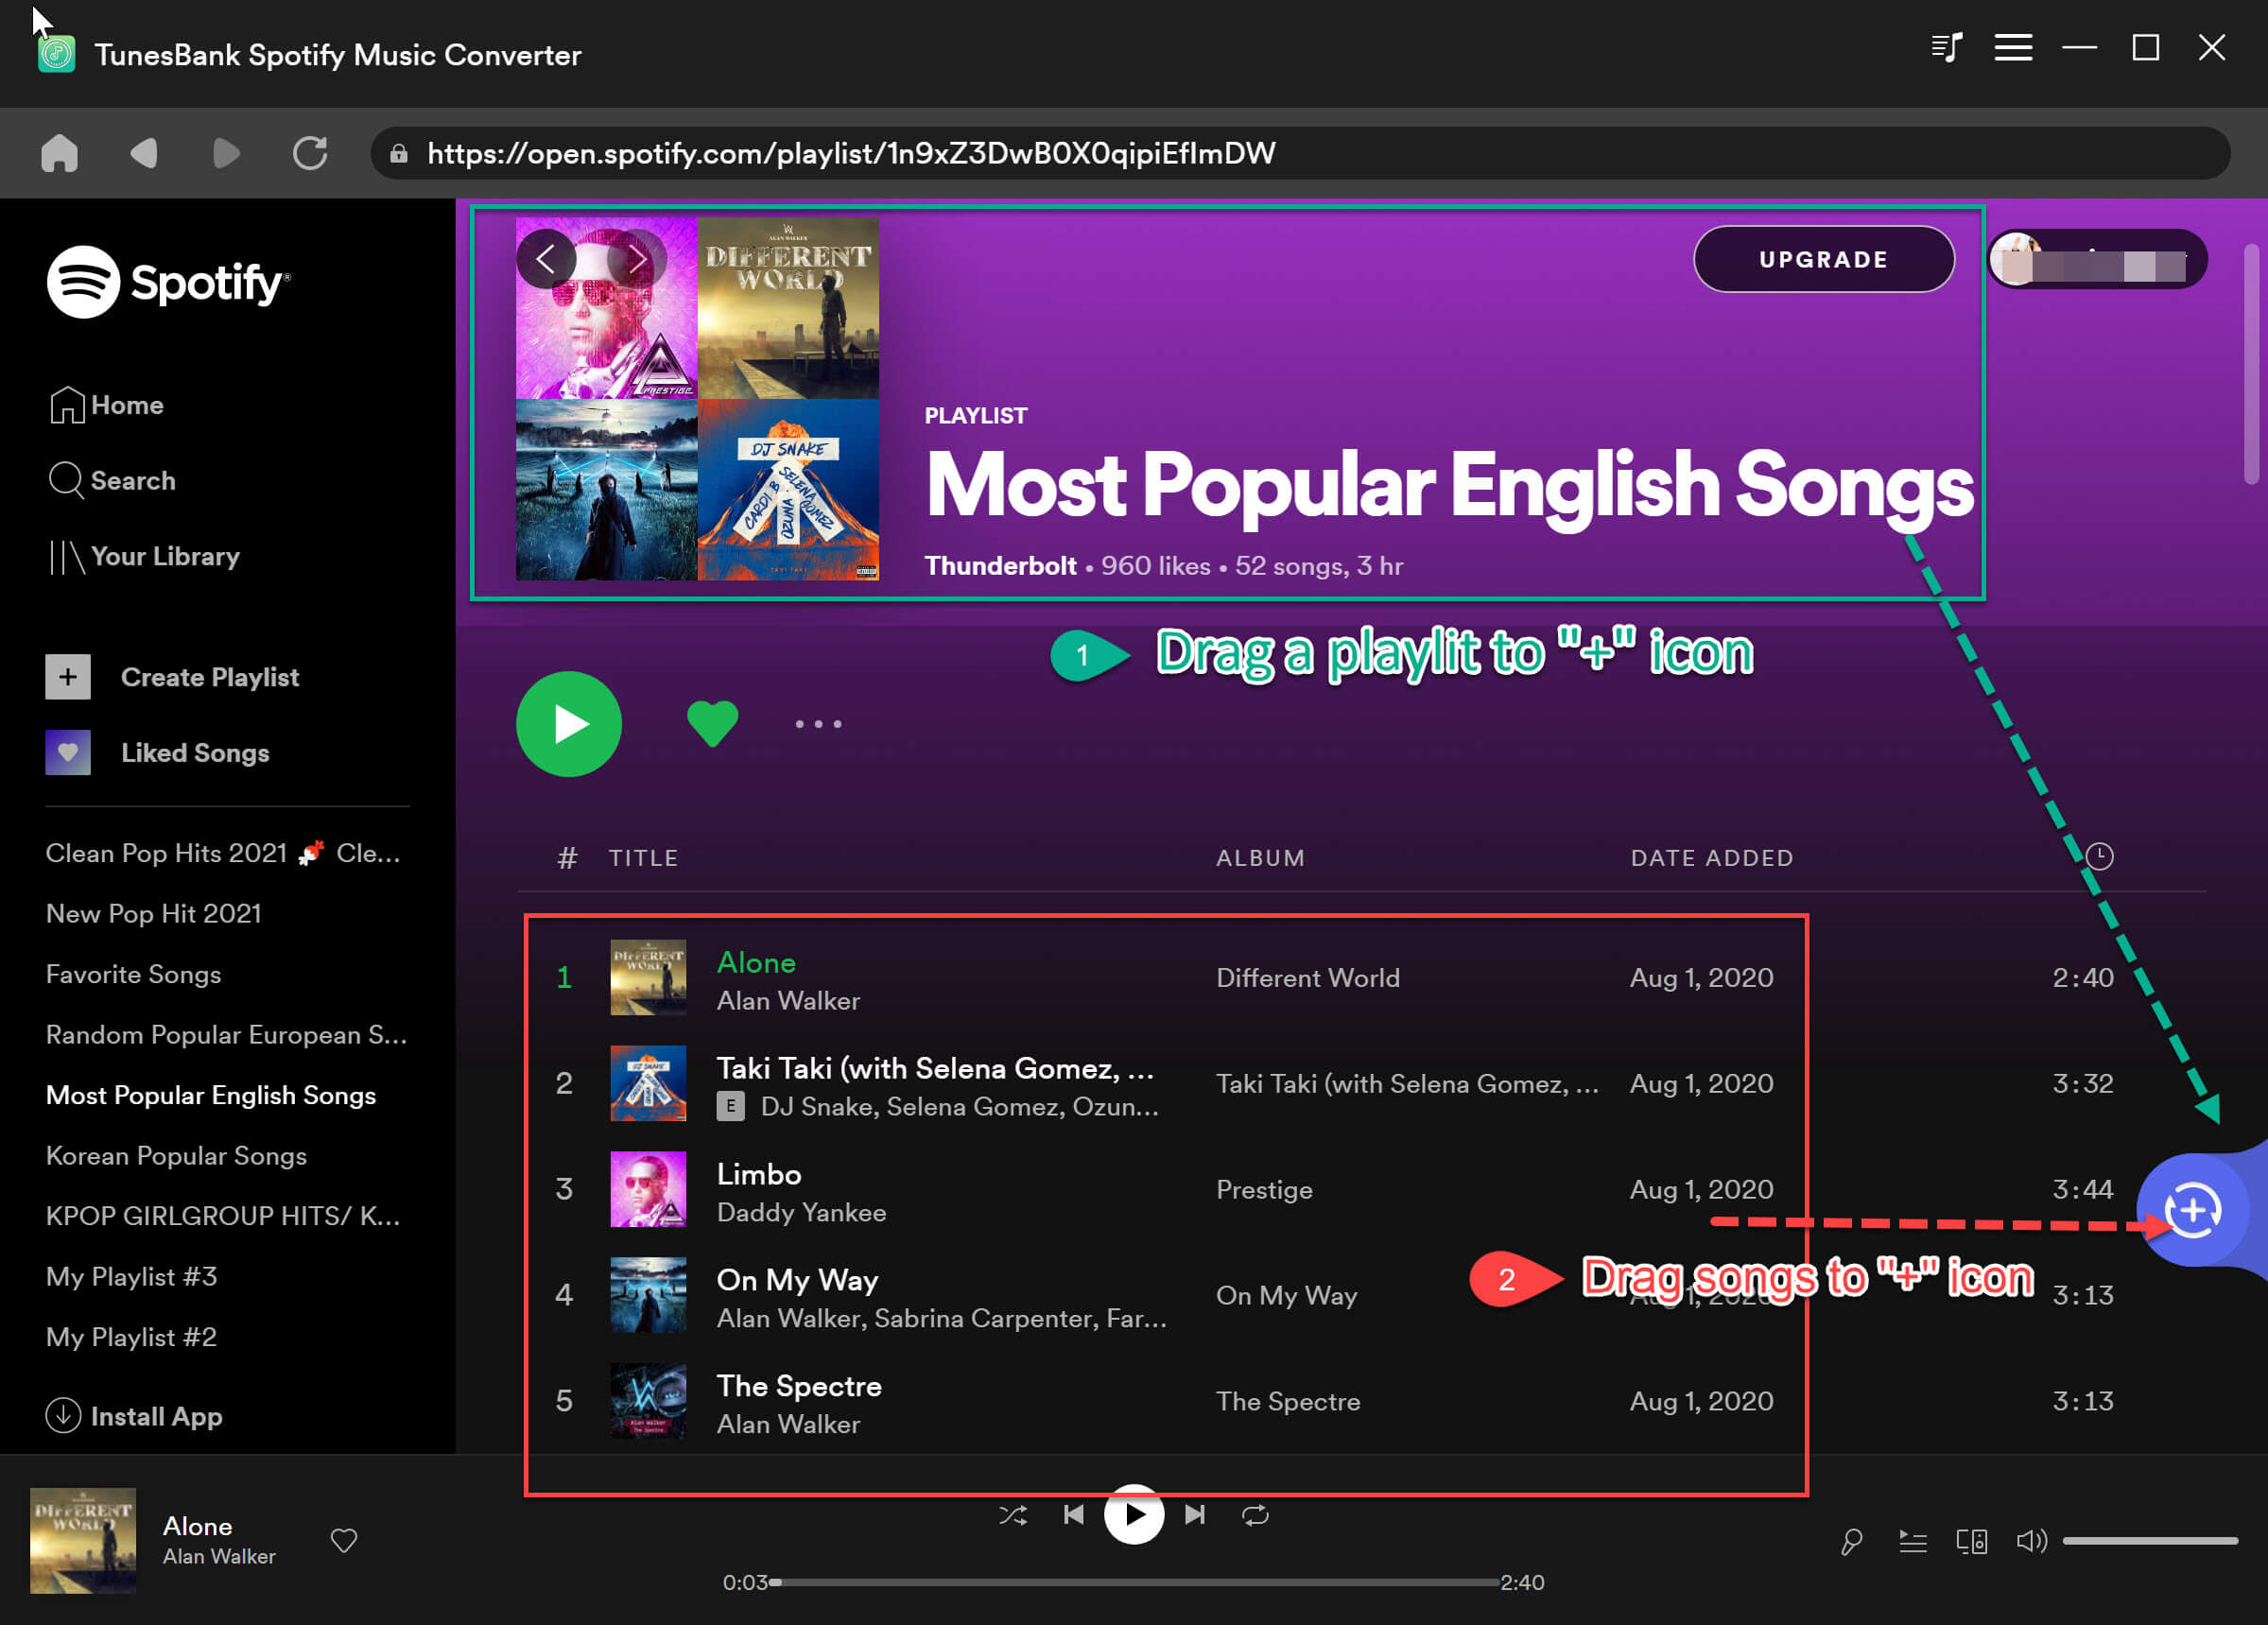This screenshot has width=2268, height=1625.
Task: Click the queue/playlist icon in title bar
Action: tap(1947, 47)
